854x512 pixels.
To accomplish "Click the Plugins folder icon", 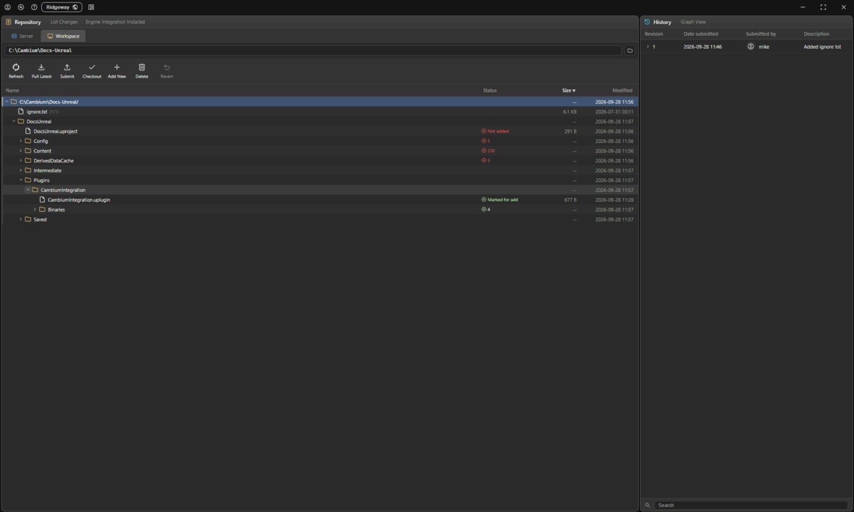I will click(x=28, y=180).
